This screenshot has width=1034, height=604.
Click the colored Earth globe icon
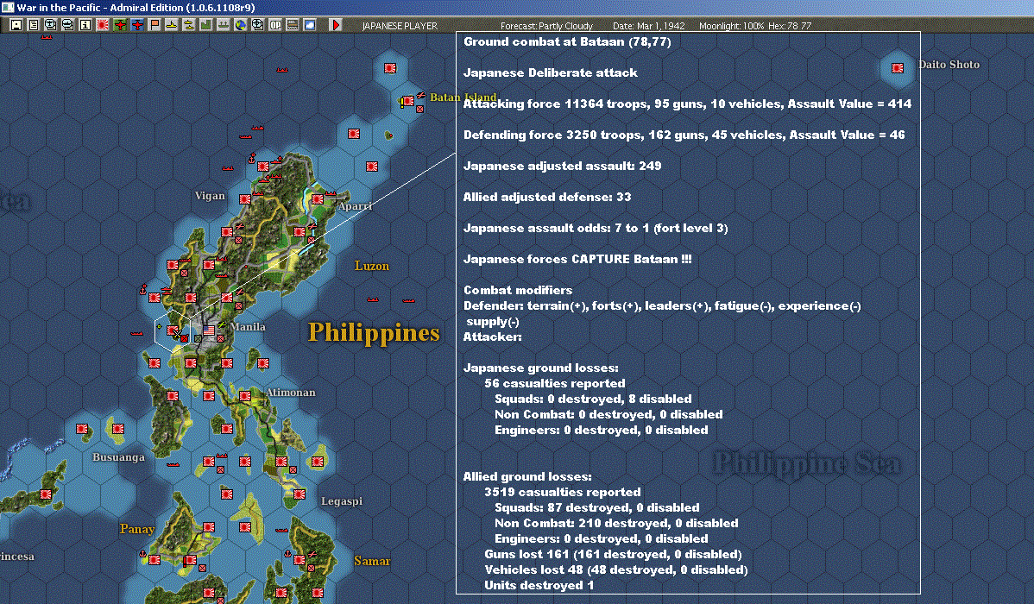pos(241,25)
